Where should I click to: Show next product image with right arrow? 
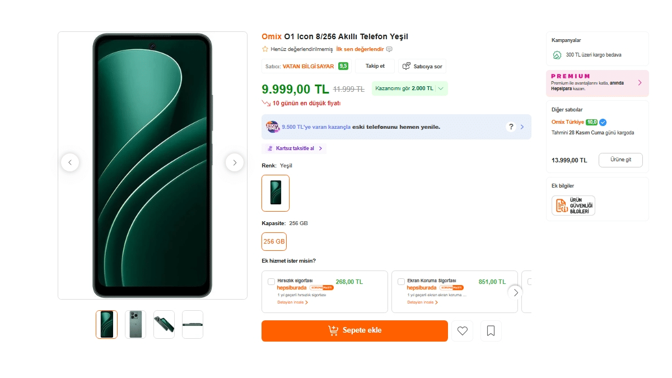tap(235, 162)
